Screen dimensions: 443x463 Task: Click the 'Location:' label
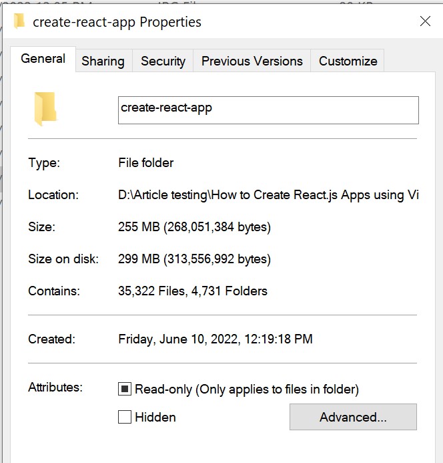[53, 195]
